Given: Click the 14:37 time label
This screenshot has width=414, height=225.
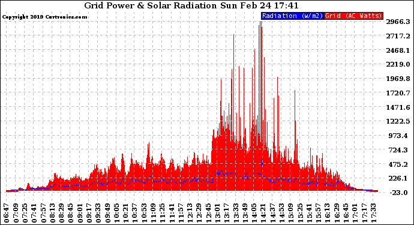Looking at the screenshot, I should (x=272, y=213).
